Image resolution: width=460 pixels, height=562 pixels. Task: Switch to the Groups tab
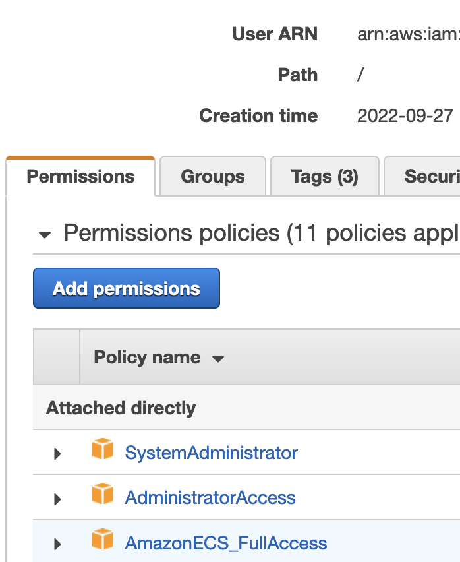[x=212, y=175]
